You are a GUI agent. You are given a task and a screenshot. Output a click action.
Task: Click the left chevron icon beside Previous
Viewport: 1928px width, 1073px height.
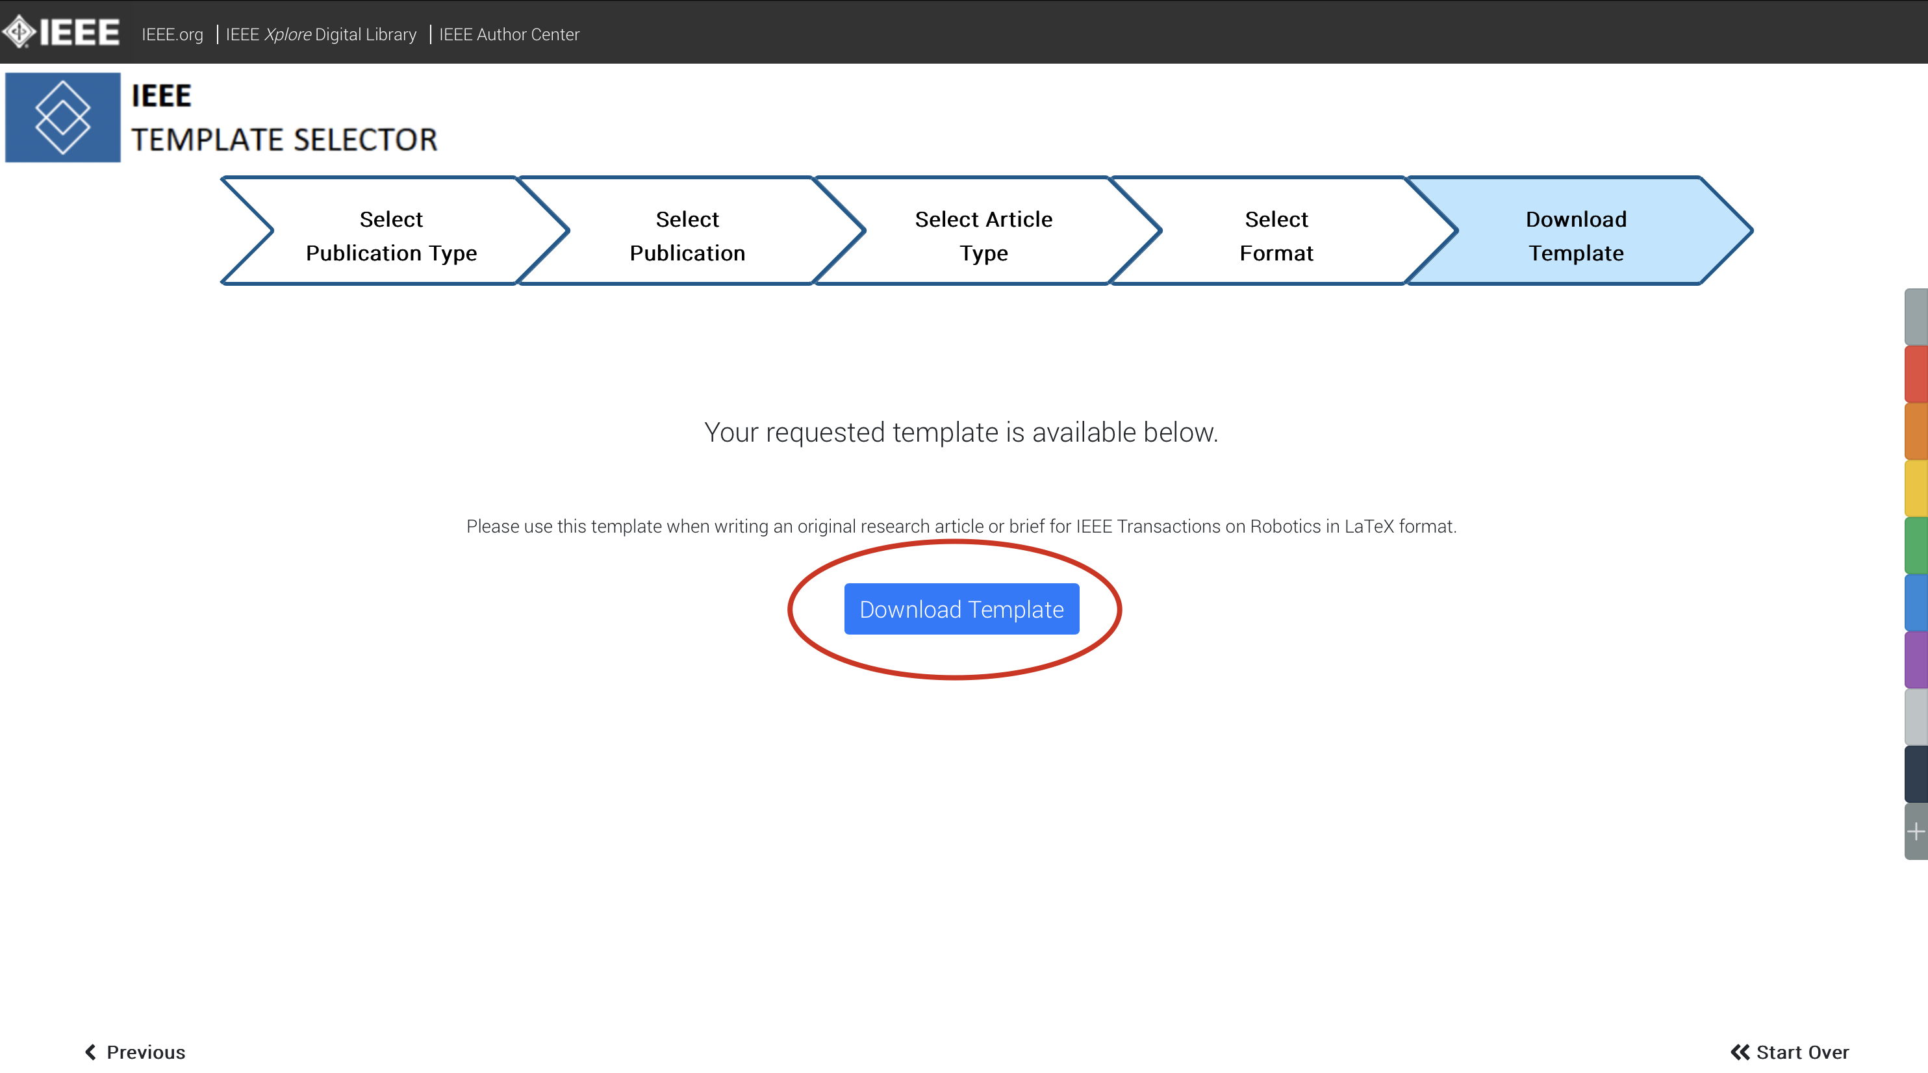(90, 1052)
